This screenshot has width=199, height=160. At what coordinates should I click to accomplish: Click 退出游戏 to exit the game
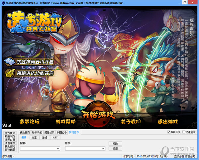[x=168, y=122]
